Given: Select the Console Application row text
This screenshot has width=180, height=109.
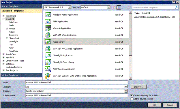Looking at the screenshot, I should coord(62,28).
